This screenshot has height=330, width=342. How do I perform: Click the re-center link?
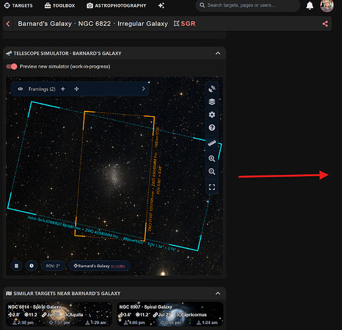coord(118,266)
